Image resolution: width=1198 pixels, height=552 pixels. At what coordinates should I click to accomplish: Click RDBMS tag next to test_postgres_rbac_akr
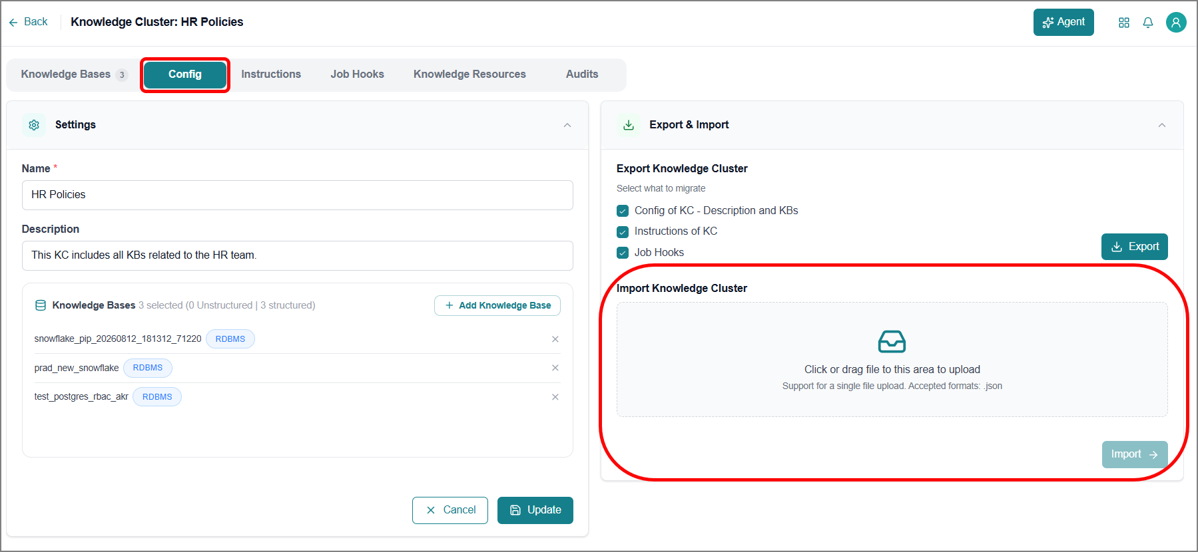[x=157, y=397]
